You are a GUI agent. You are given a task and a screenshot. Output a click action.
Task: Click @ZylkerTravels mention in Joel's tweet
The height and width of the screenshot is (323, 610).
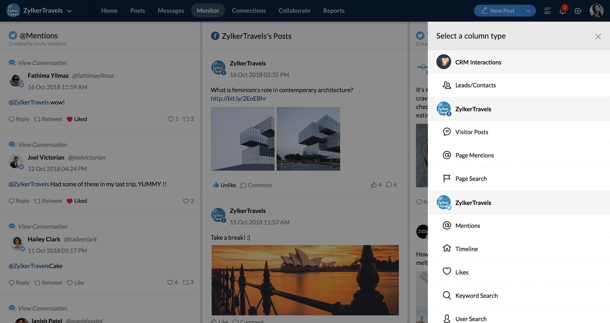pyautogui.click(x=29, y=184)
